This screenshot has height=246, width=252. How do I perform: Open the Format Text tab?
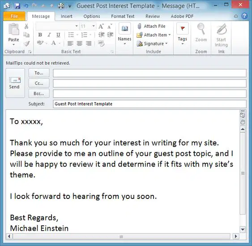tap(123, 16)
